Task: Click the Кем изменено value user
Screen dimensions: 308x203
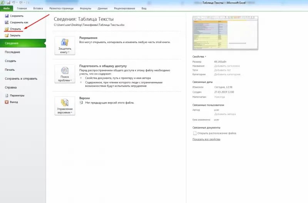Action: tap(216, 120)
